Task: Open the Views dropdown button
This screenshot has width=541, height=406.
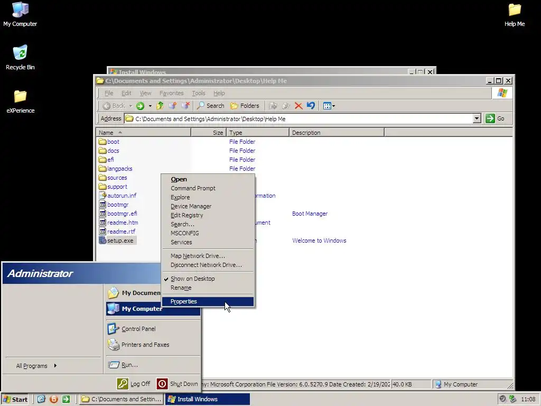Action: [329, 106]
